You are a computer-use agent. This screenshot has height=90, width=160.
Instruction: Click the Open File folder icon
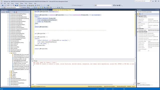(14, 5)
